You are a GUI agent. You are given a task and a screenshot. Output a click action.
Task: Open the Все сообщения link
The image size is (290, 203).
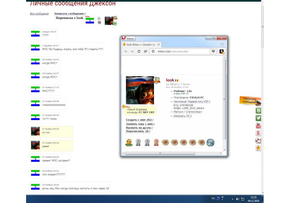[x=39, y=14]
